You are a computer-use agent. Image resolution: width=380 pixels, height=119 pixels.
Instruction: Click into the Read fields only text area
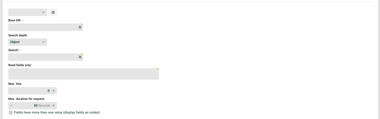pyautogui.click(x=84, y=74)
